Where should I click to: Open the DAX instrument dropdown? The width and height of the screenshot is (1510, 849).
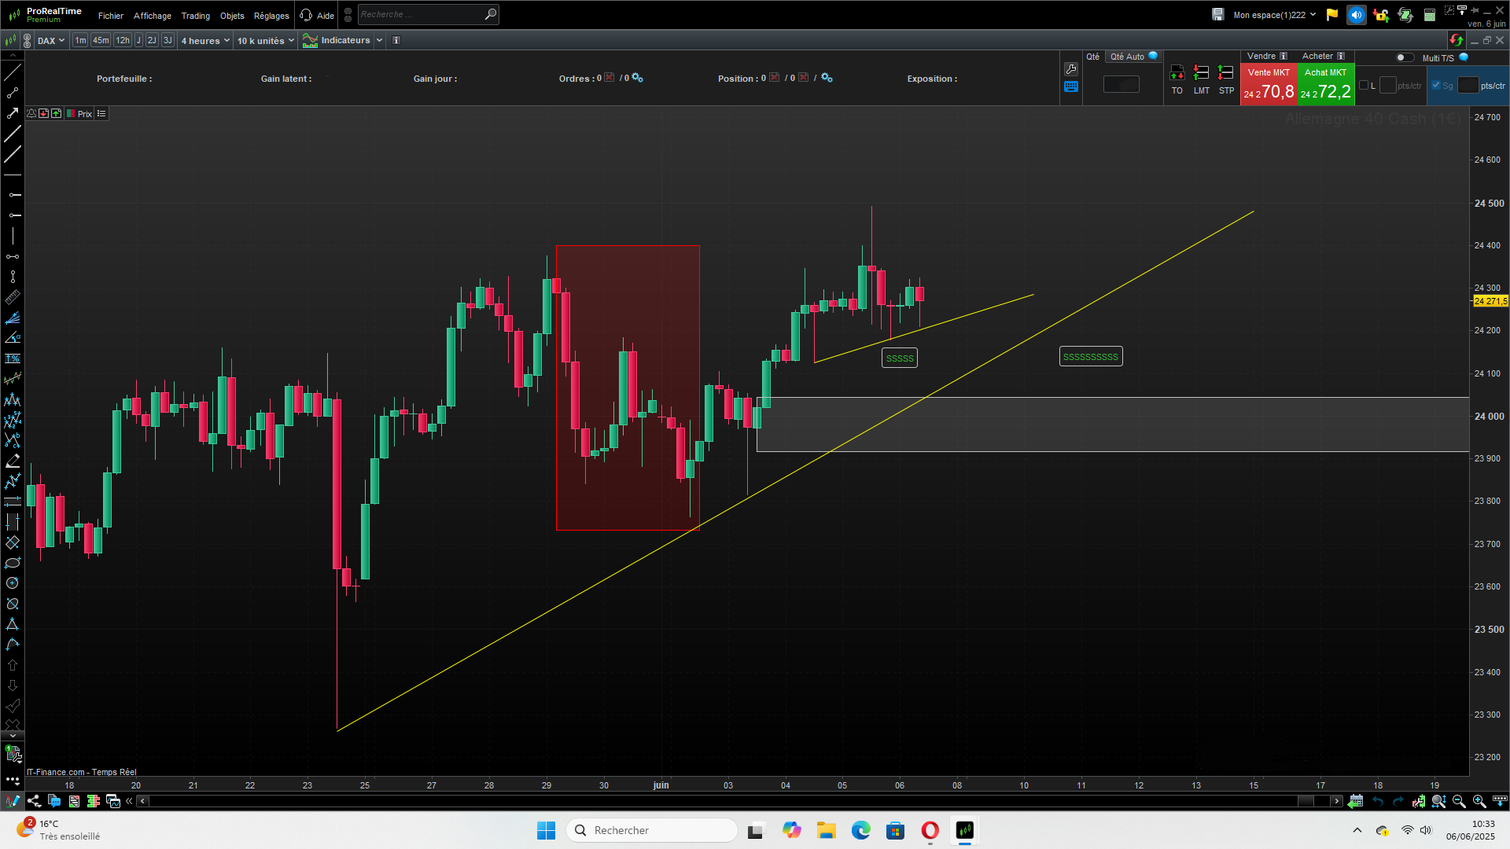pyautogui.click(x=51, y=41)
